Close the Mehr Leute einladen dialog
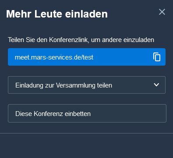This screenshot has height=158, width=173. tap(162, 12)
